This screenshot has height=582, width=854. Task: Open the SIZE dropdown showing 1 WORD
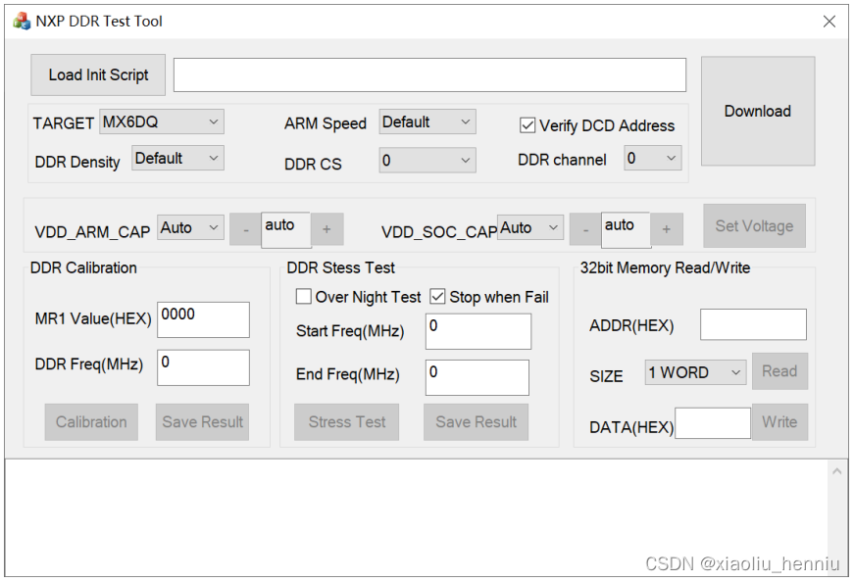coord(695,372)
